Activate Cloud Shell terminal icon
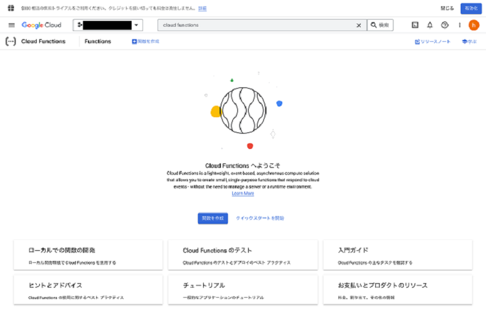Screen dimensions: 486x318 [x=415, y=25]
